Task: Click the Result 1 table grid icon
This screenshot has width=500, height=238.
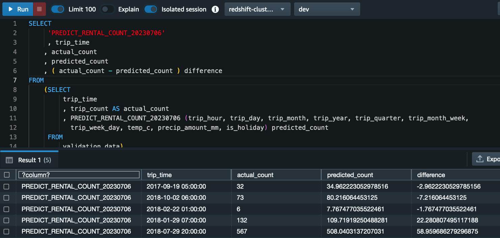Action: point(9,160)
